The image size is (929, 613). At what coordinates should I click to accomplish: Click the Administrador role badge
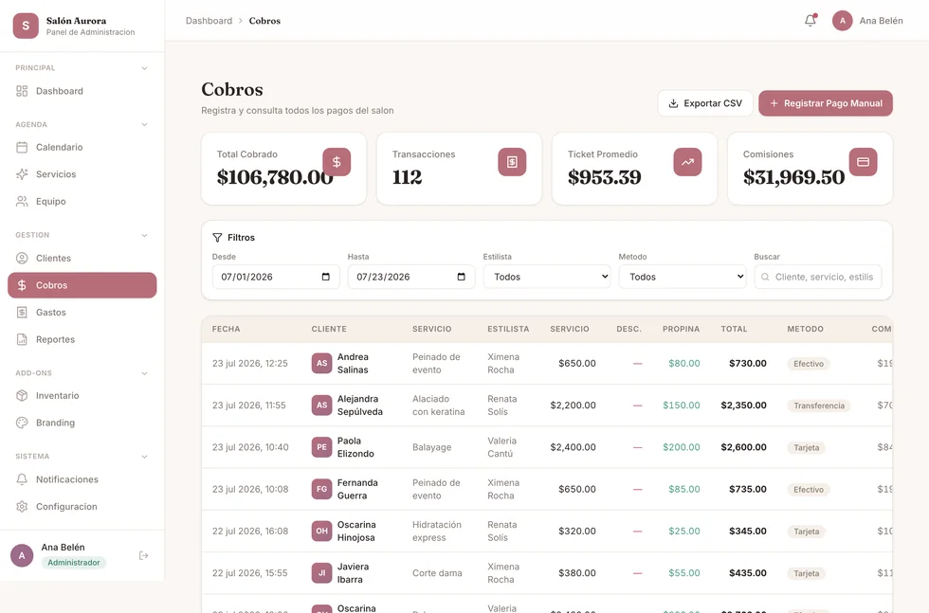[x=74, y=563]
